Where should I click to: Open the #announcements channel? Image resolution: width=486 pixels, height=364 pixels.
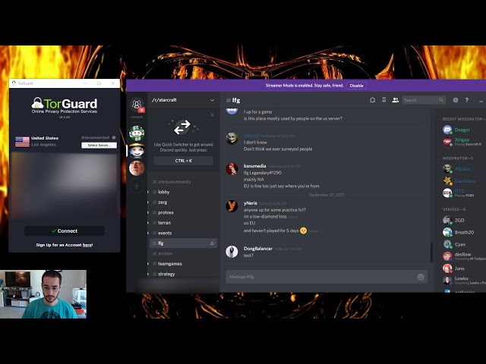point(183,182)
